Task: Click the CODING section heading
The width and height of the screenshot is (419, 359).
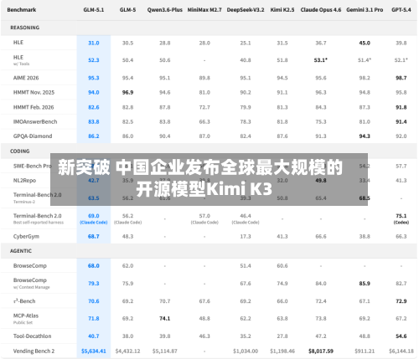Action: tap(20, 151)
